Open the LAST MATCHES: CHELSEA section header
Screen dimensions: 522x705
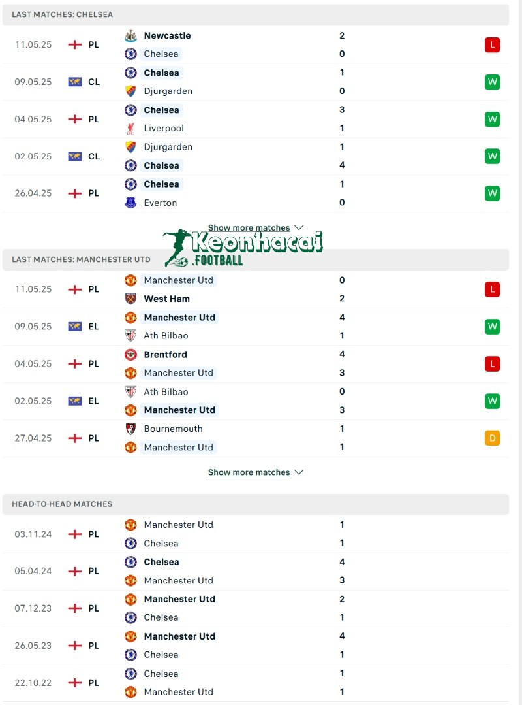62,14
